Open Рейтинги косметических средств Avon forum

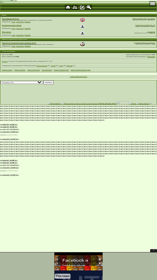point(19,43)
